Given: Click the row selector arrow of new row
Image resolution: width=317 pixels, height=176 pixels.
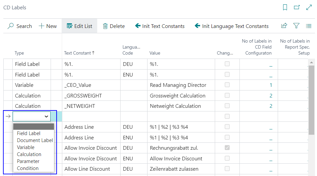Looking at the screenshot, I should 8,116.
